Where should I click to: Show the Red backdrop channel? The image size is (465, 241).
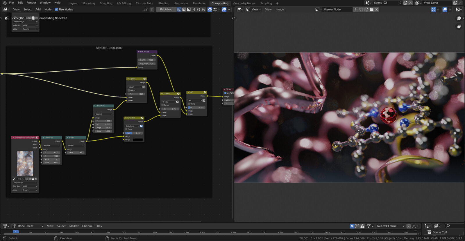194,10
